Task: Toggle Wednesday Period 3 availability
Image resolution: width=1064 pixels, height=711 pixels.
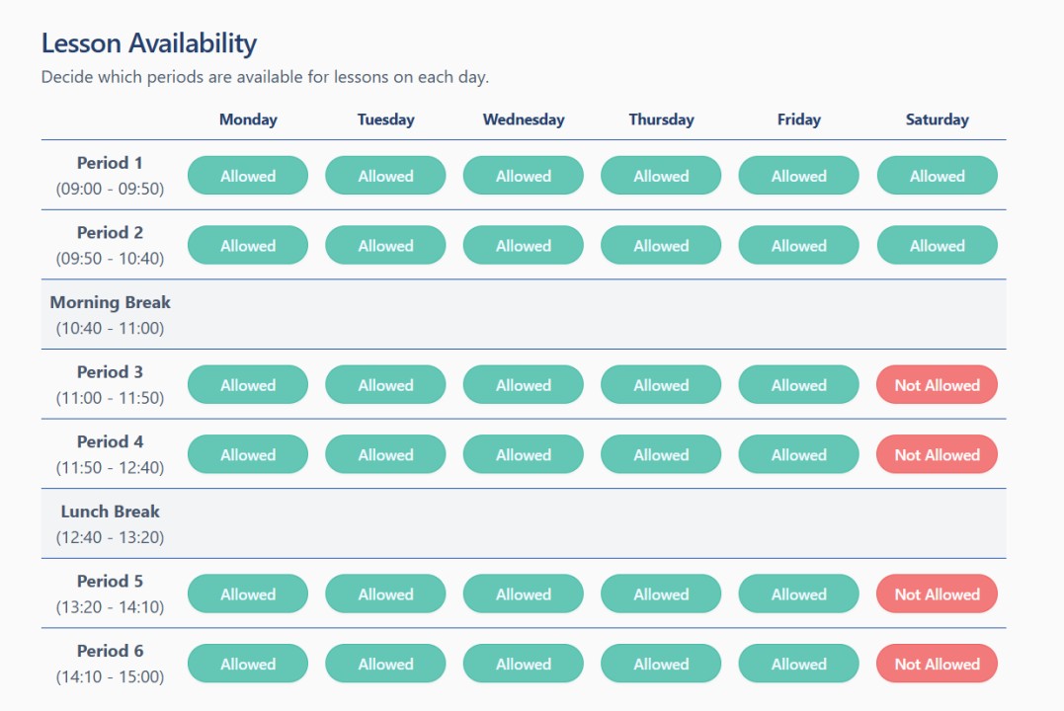Action: [523, 384]
